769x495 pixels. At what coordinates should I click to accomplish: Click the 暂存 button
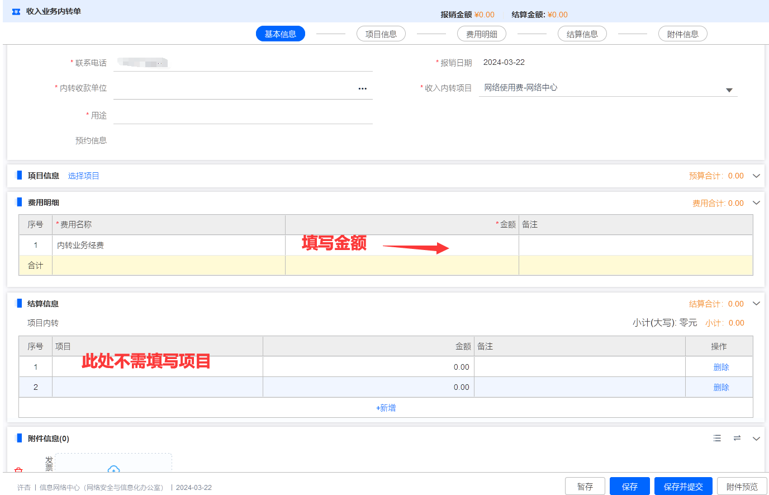pyautogui.click(x=585, y=487)
